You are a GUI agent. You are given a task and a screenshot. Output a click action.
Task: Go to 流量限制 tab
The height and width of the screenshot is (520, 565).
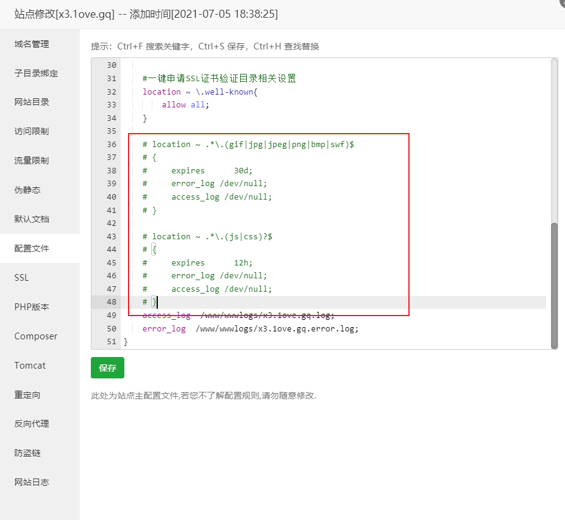32,161
